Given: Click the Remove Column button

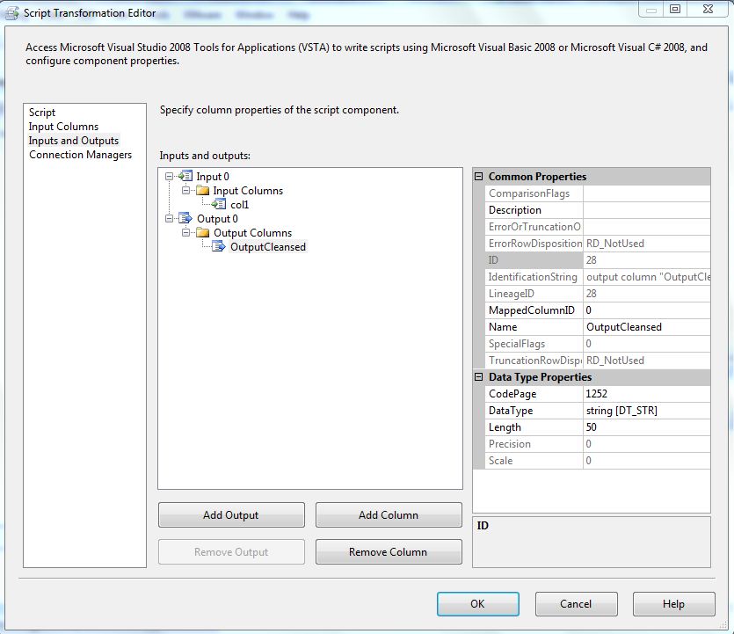Looking at the screenshot, I should coord(388,552).
